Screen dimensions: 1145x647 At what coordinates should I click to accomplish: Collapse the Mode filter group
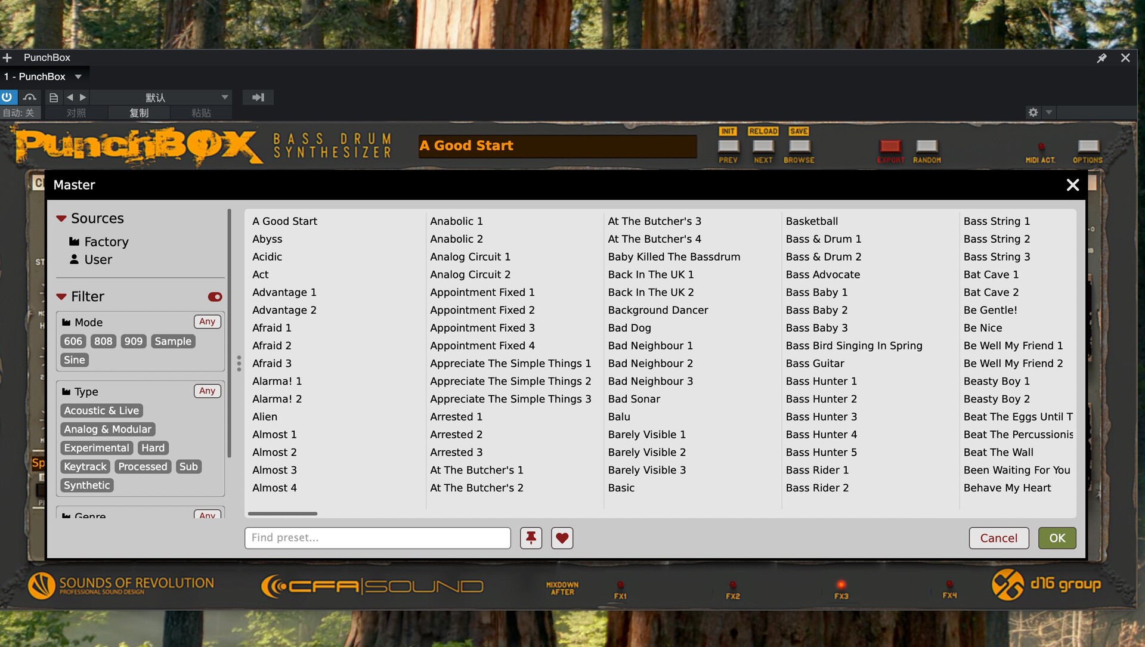pyautogui.click(x=66, y=323)
